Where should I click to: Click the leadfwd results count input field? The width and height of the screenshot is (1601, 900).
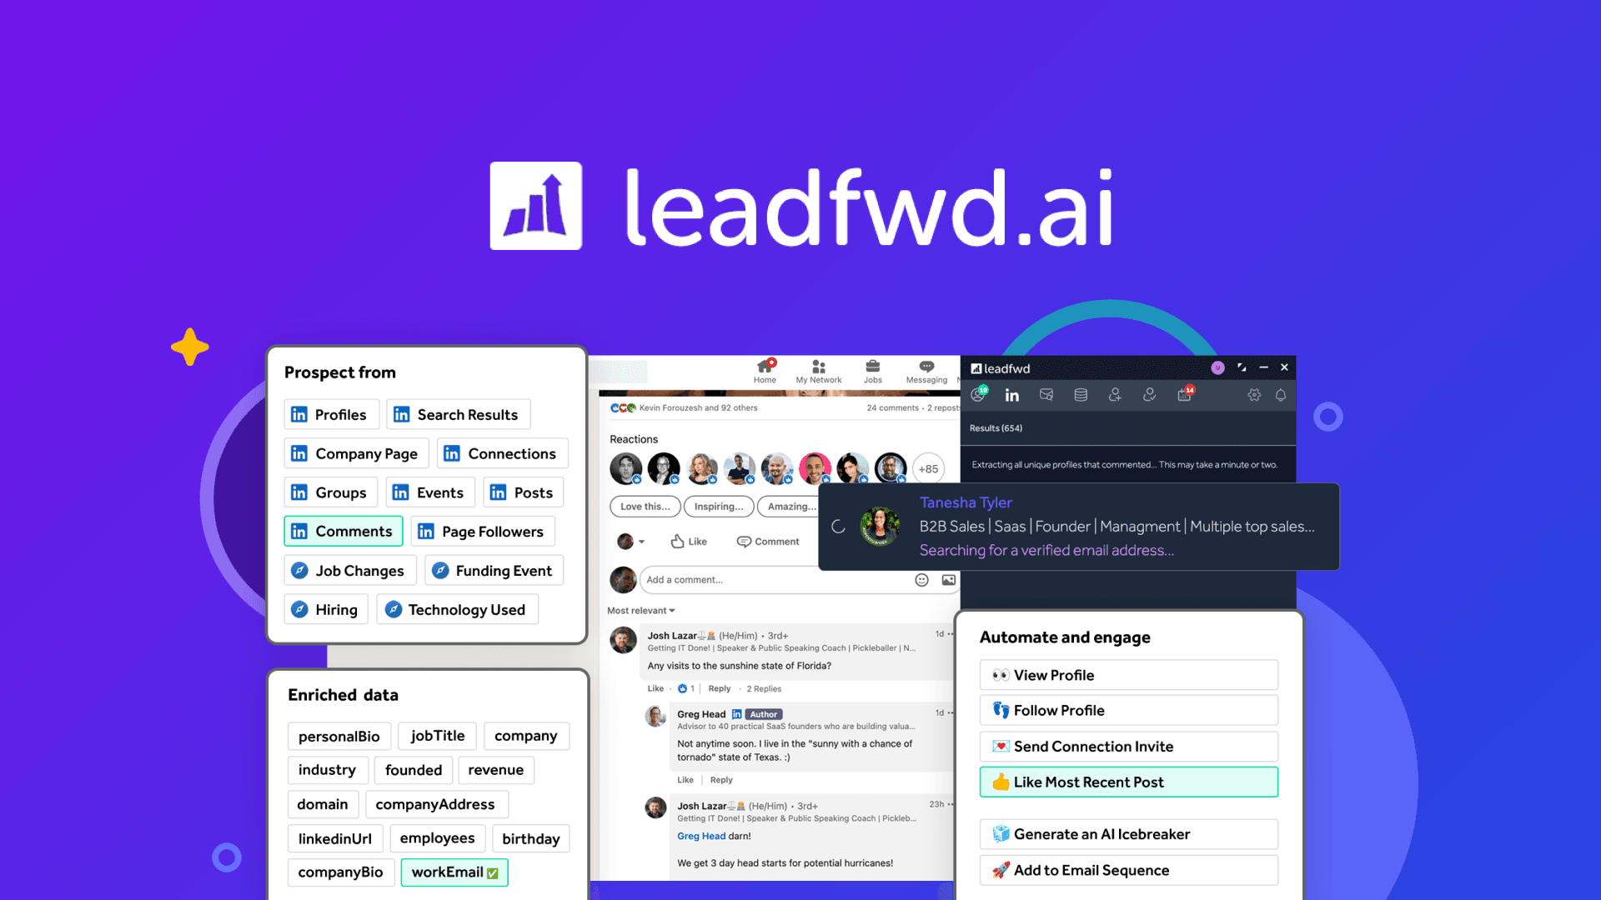[998, 428]
